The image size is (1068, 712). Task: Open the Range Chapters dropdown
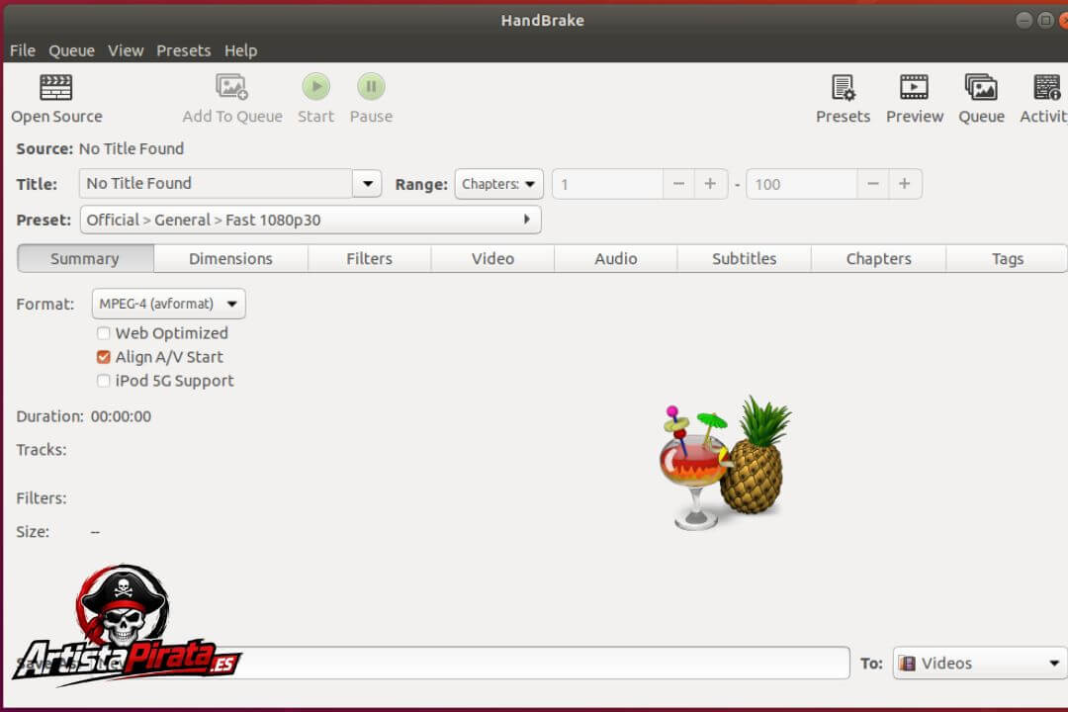coord(498,184)
